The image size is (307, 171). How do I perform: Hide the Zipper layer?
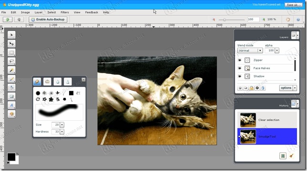tap(240, 60)
